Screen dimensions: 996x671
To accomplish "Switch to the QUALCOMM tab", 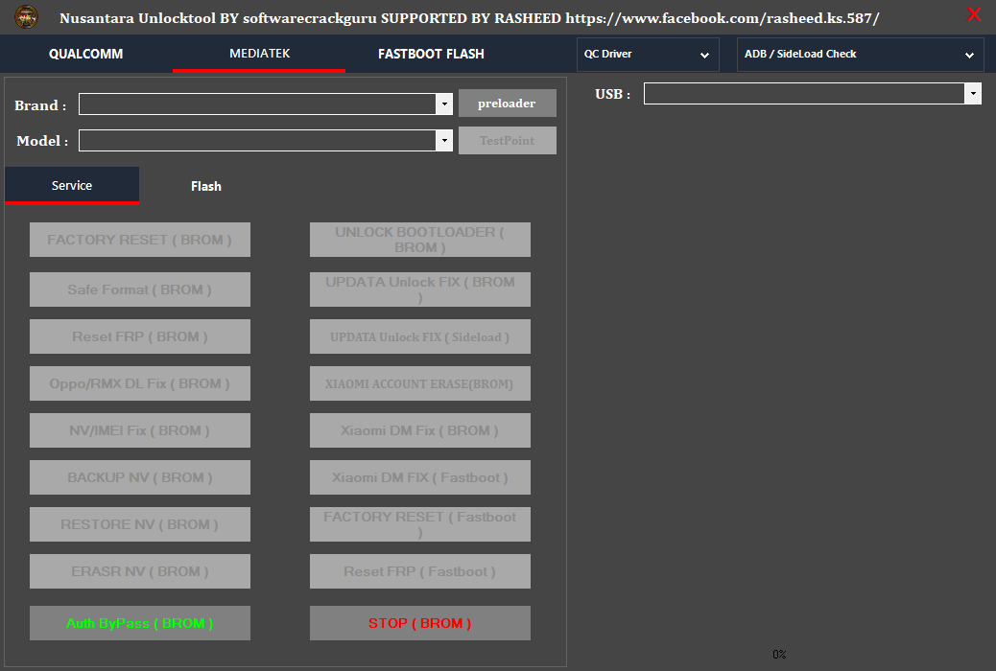I will click(85, 55).
